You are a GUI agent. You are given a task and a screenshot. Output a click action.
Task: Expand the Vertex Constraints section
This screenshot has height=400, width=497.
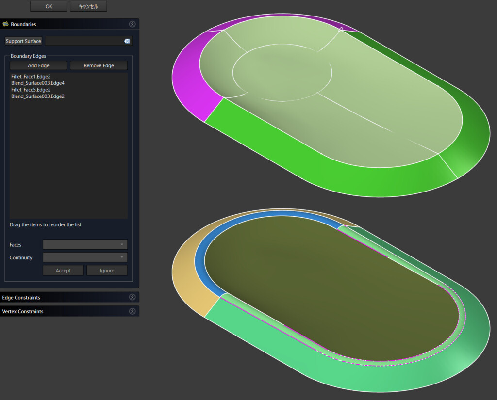[x=132, y=311]
